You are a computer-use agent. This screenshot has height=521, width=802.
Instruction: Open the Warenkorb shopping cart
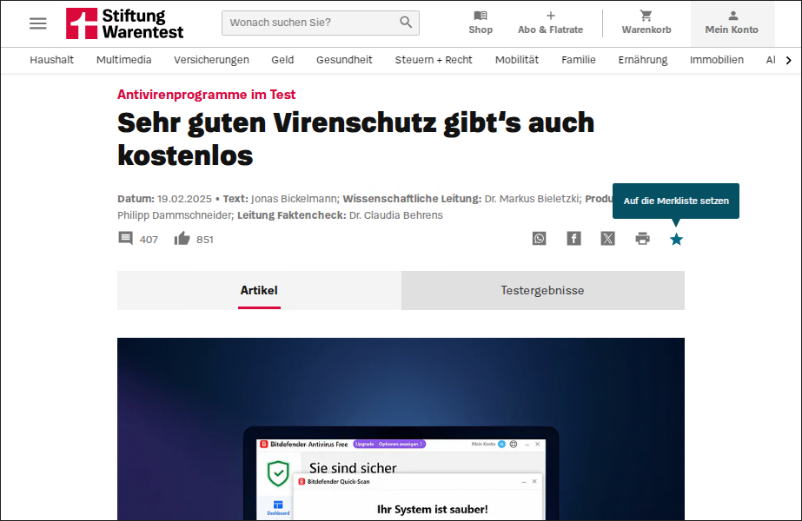point(646,23)
